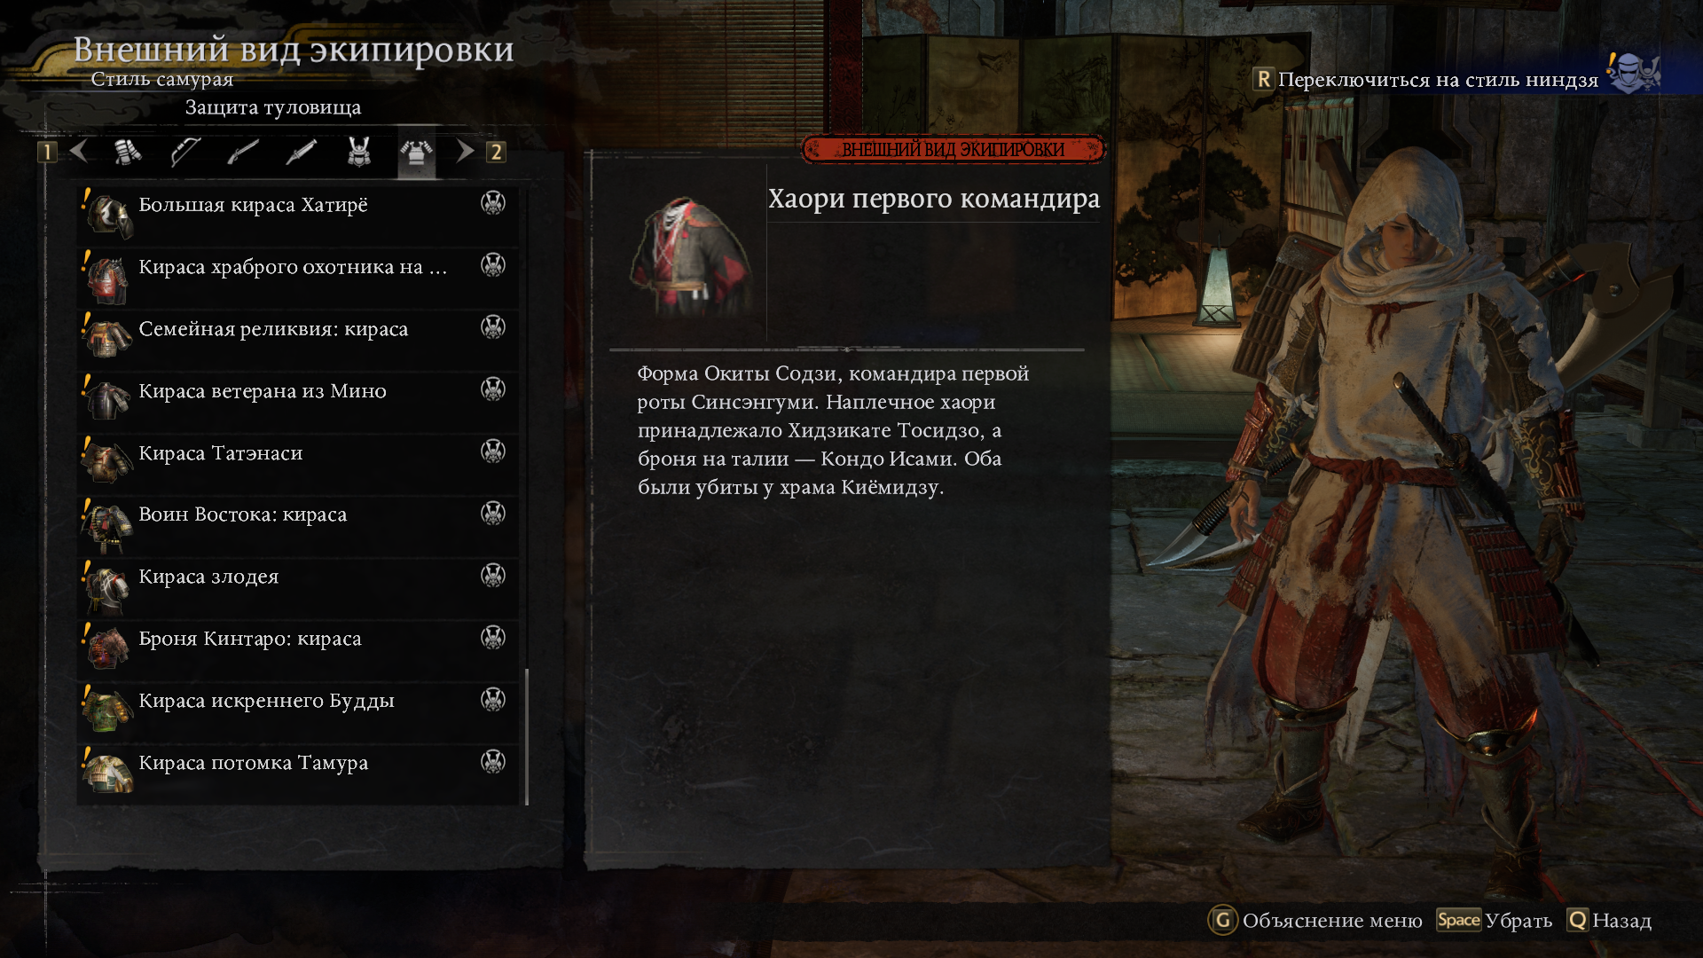Go to next category with right arrow
This screenshot has width=1703, height=958.
point(465,151)
